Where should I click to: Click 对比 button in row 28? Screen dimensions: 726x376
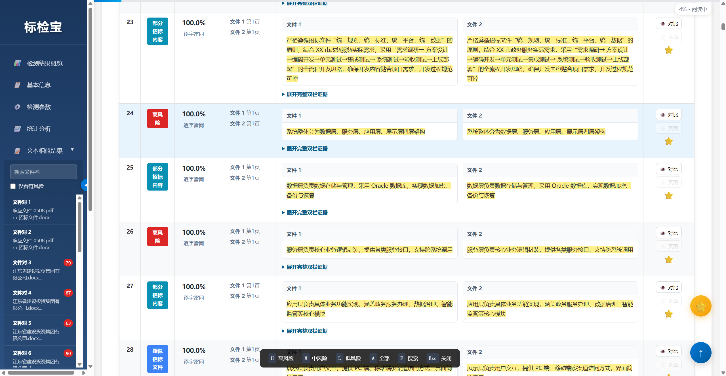pos(669,351)
